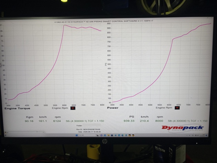The width and height of the screenshot is (217, 163).
Task: Click the Dynapack logo
Action: [183, 128]
